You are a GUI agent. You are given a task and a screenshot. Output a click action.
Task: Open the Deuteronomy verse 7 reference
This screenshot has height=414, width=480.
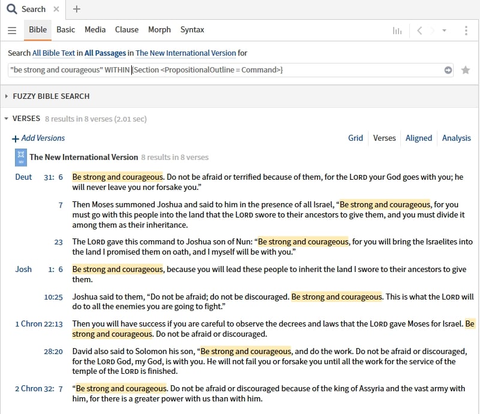[x=61, y=205]
